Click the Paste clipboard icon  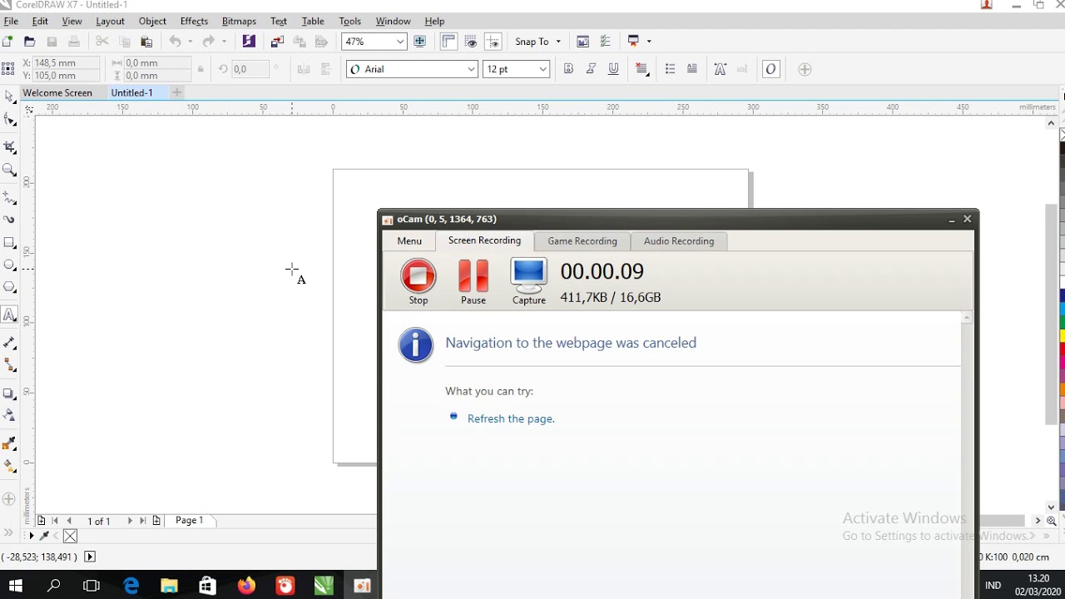tap(146, 42)
